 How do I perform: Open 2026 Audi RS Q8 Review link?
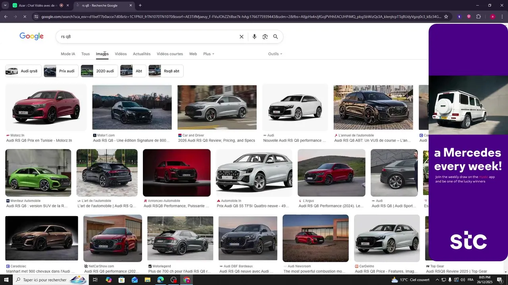(217, 141)
